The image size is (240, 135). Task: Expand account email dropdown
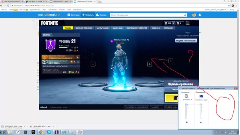[216, 10]
